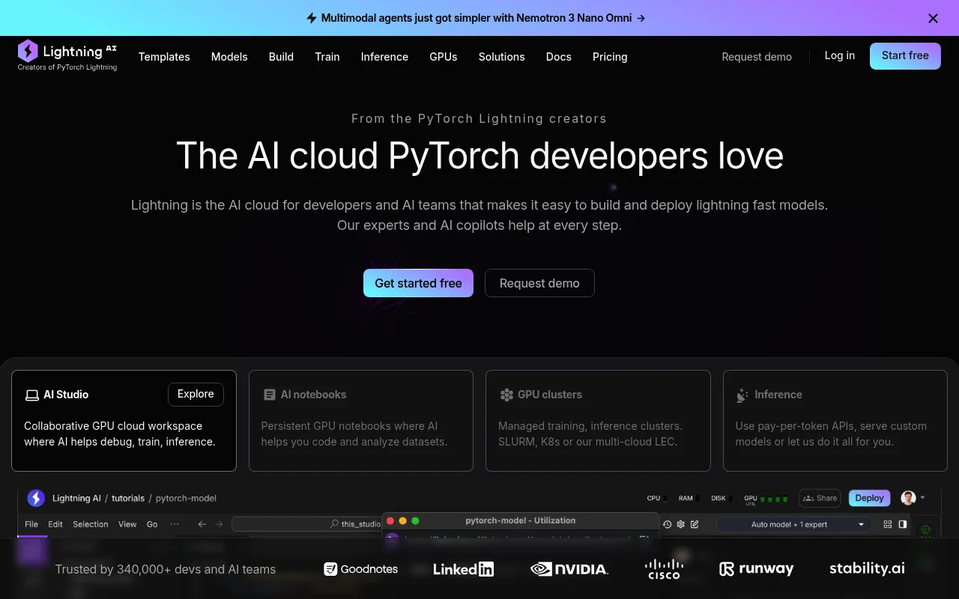Image resolution: width=959 pixels, height=599 pixels.
Task: Click the hero Request demo button
Action: click(539, 283)
